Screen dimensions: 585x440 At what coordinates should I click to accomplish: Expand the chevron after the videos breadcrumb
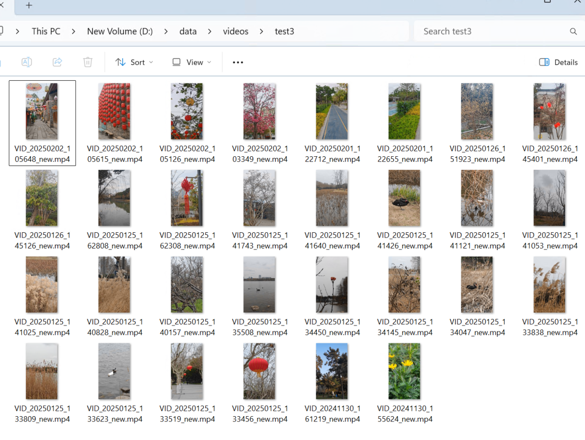(x=262, y=31)
